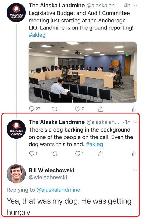Viewport: 144px width, 222px height.
Task: Open options chevron on 4h tweet
Action: coord(135,6)
